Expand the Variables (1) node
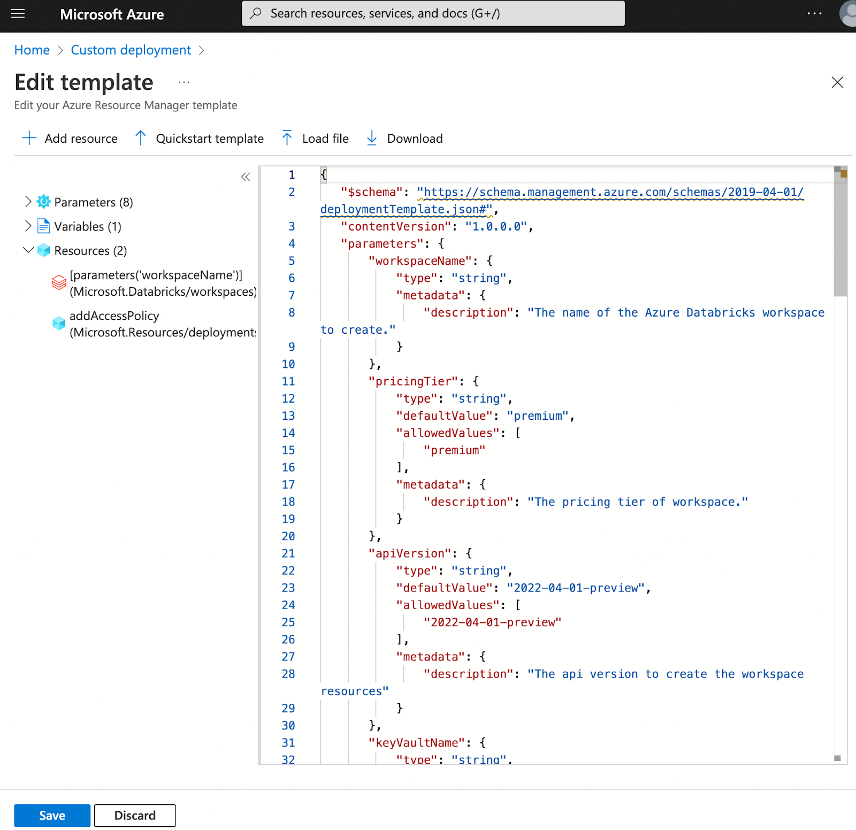Image resolution: width=856 pixels, height=830 pixels. coord(28,226)
